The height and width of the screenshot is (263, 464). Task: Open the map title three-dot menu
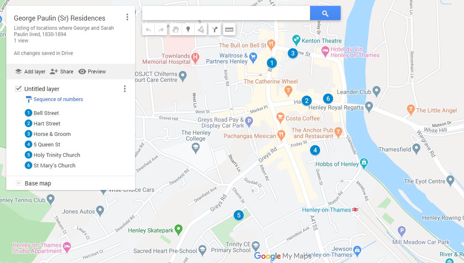pyautogui.click(x=127, y=17)
